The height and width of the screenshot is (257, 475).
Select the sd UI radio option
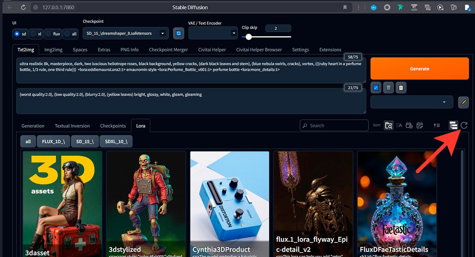20,34
